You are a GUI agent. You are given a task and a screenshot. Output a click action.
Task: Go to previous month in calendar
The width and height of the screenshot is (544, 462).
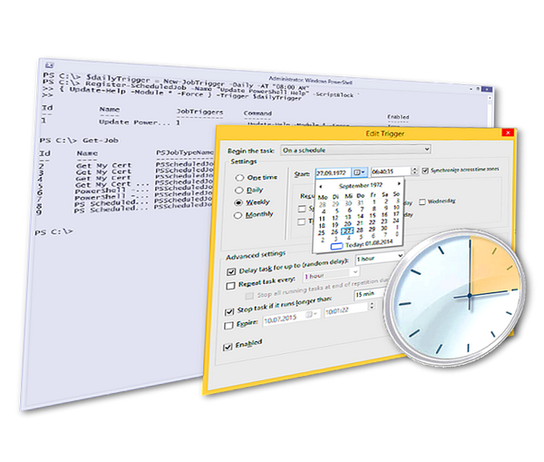point(321,187)
